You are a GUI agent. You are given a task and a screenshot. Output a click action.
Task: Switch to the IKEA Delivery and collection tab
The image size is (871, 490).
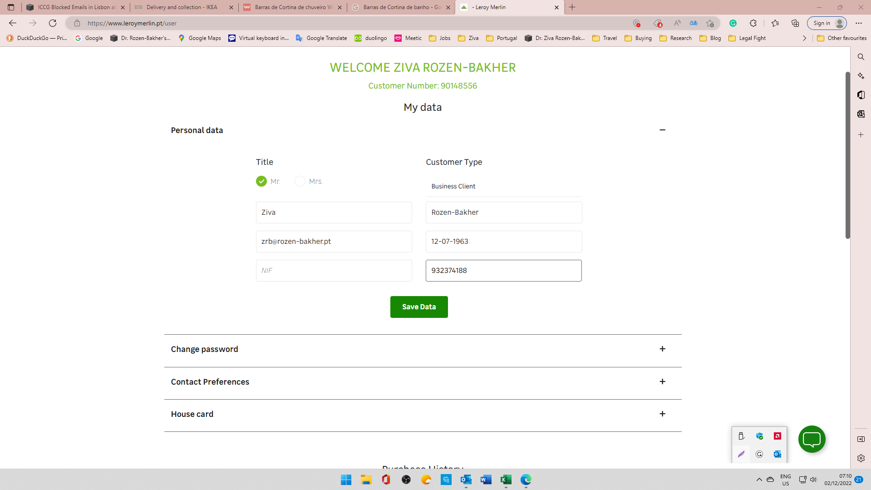coord(181,7)
